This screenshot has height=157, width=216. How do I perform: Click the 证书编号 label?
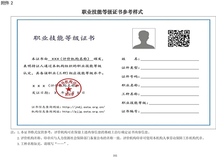(130, 111)
